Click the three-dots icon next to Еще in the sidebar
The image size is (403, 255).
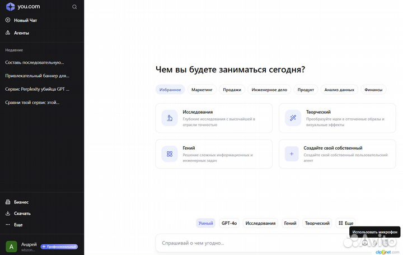pos(8,225)
